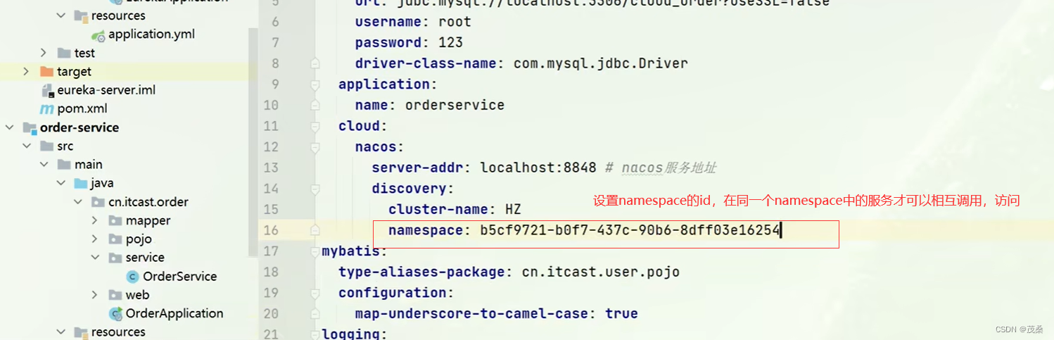Image resolution: width=1054 pixels, height=340 pixels.
Task: Click the blue java source folder icon
Action: click(x=81, y=183)
